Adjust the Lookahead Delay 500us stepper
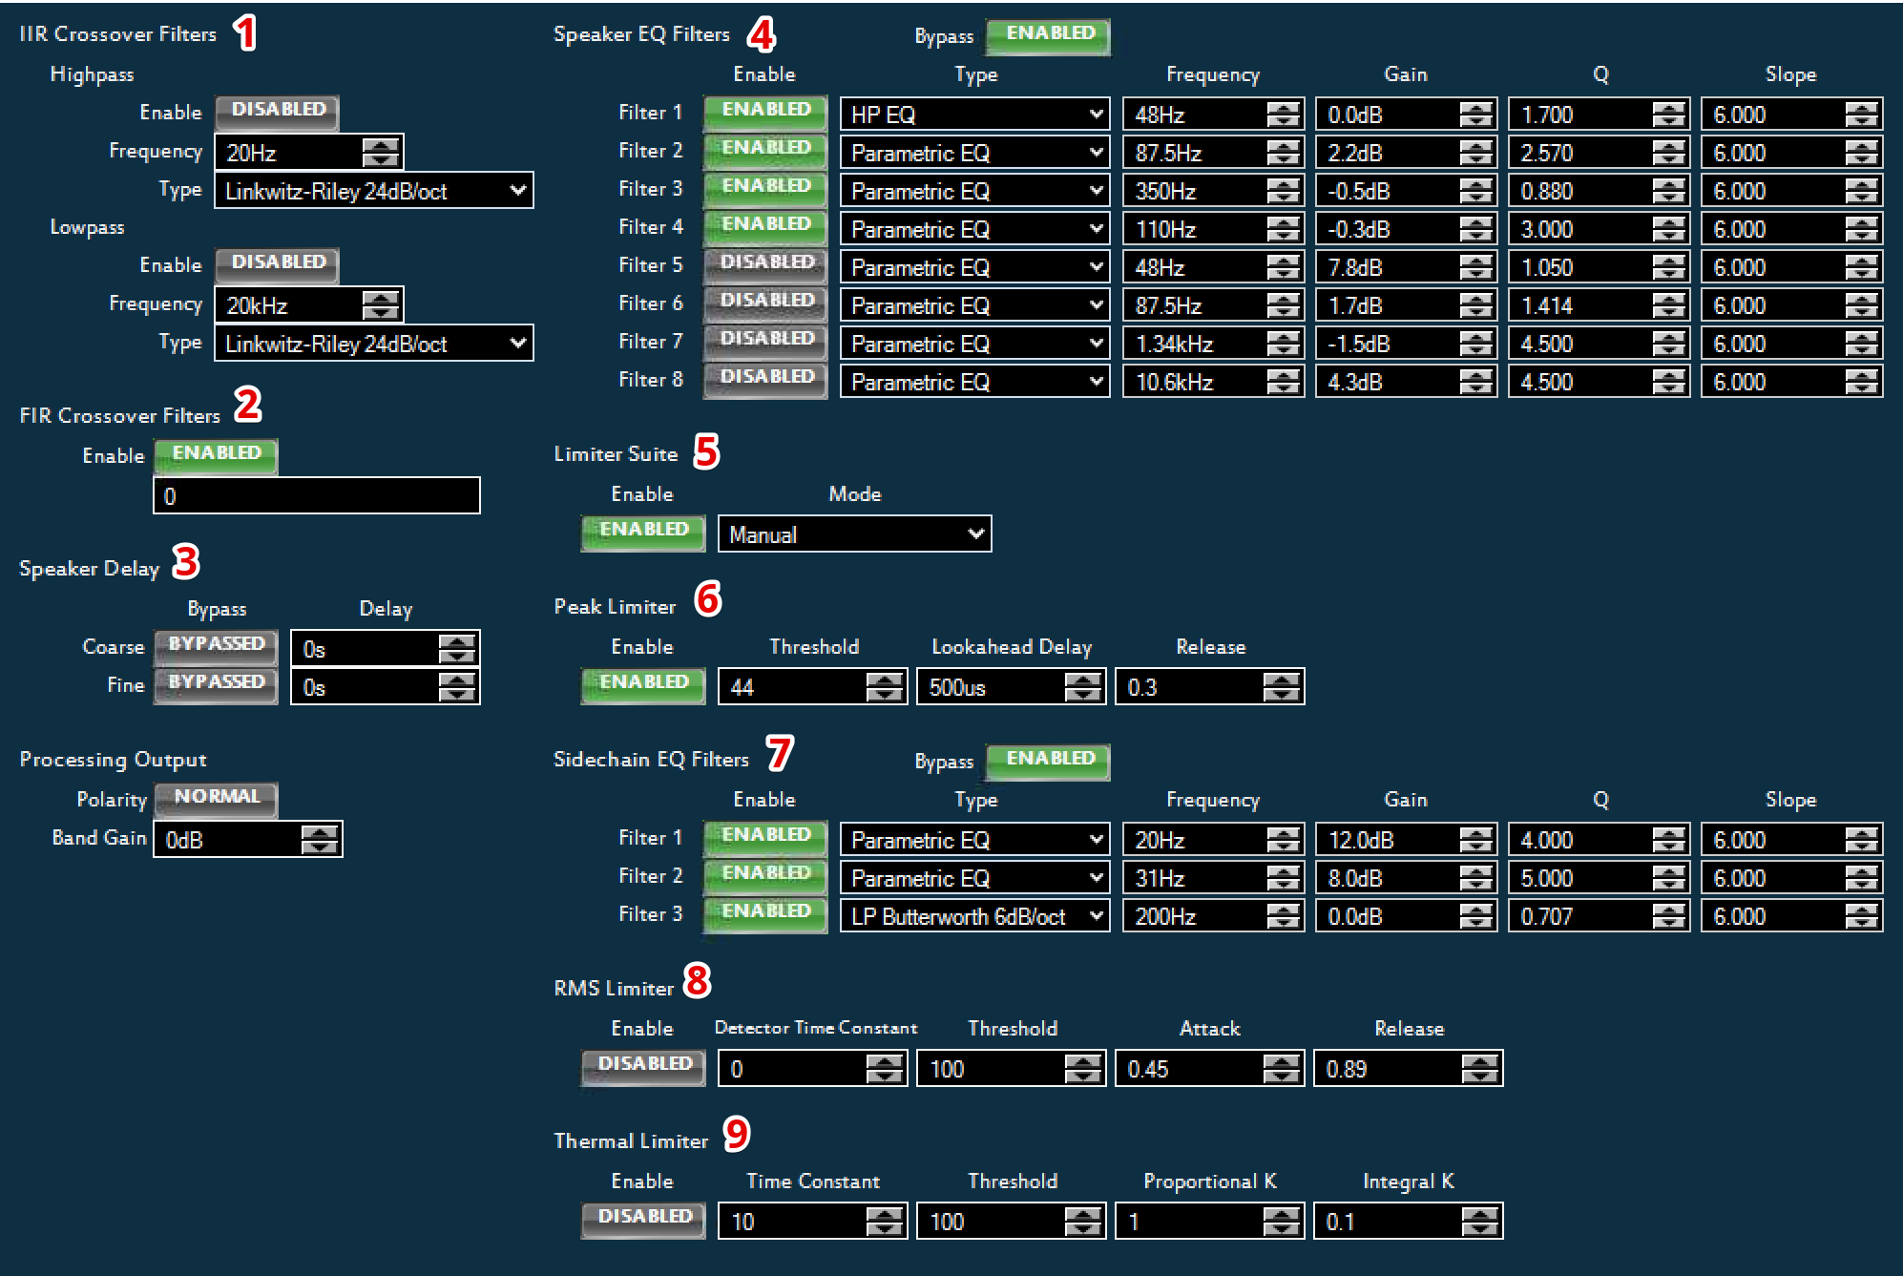Image resolution: width=1903 pixels, height=1276 pixels. [1082, 686]
